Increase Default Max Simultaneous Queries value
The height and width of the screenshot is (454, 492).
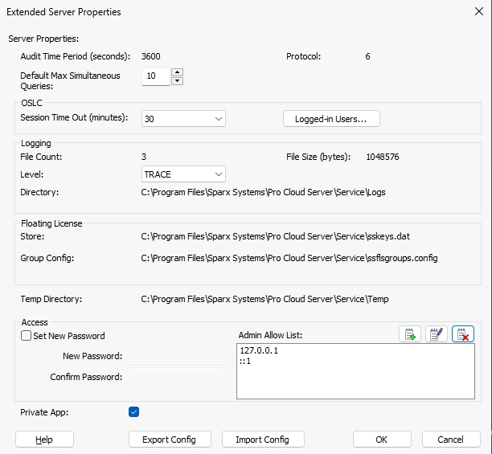point(177,72)
